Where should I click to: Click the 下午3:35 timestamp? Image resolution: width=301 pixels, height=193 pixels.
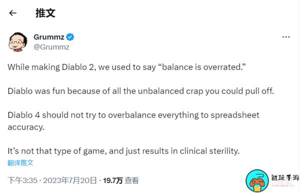[x=23, y=180]
